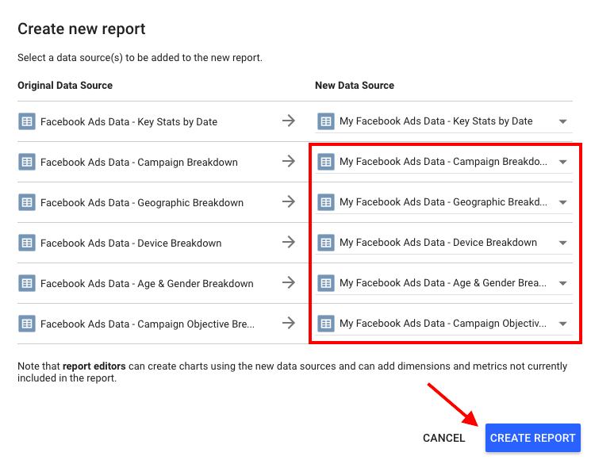The height and width of the screenshot is (460, 591).
Task: Click 'Facebook Ads Data - Key Stats by Date' original source
Action: point(129,121)
